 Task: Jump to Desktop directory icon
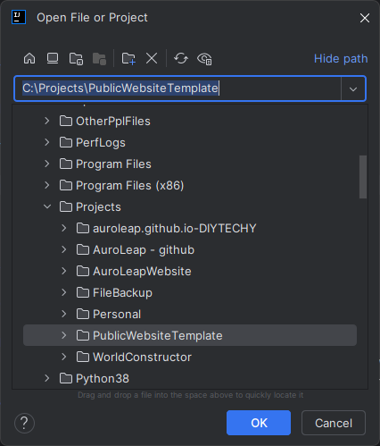pos(53,58)
